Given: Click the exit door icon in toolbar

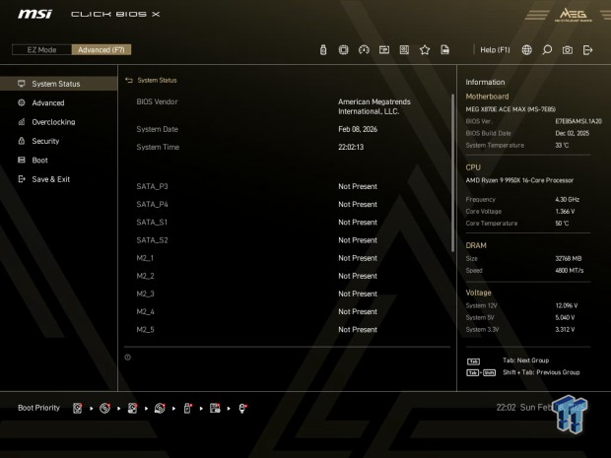Looking at the screenshot, I should 587,50.
